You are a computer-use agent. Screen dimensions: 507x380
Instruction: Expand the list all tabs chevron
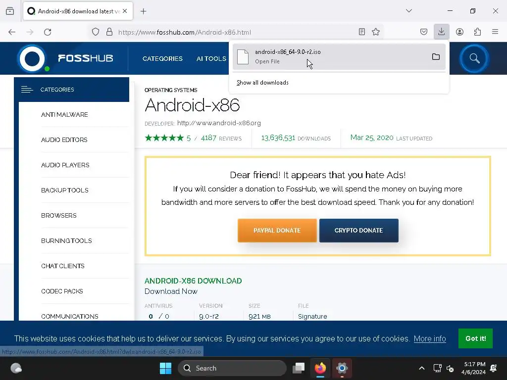408,11
